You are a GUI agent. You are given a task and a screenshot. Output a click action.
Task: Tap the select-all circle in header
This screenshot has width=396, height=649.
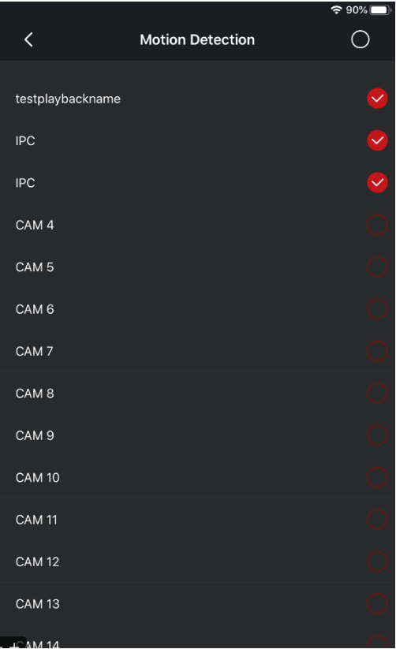point(360,39)
